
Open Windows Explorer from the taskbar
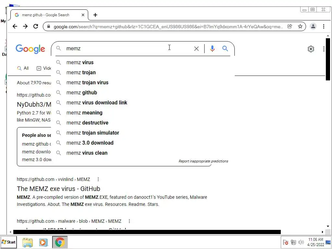[x=28, y=243]
